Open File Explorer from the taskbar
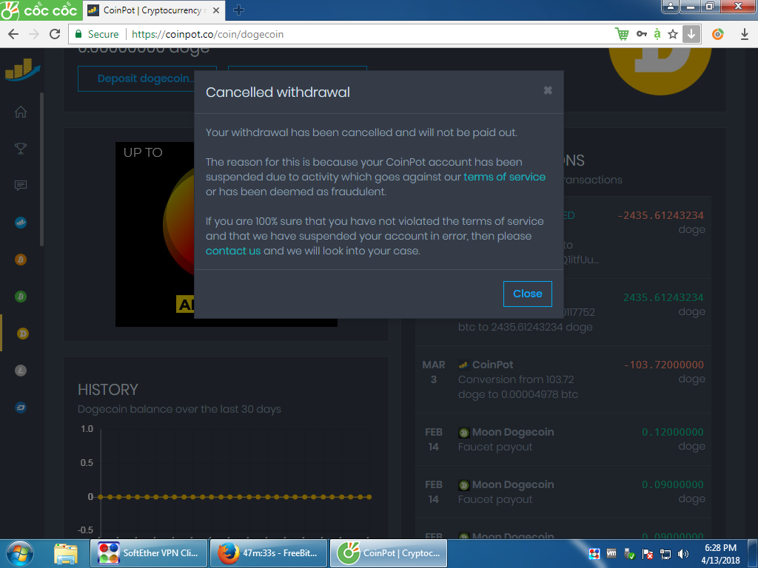Screen dimensions: 758x568 click(66, 553)
